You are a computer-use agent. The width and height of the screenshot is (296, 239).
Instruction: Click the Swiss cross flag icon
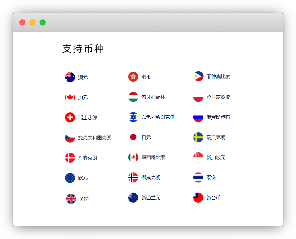(x=70, y=117)
